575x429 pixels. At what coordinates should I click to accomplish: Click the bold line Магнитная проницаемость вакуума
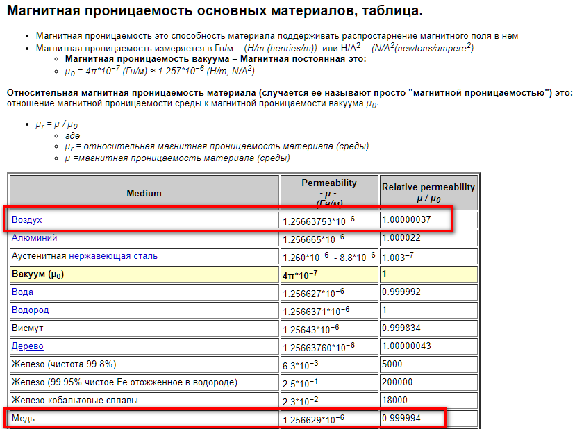[x=215, y=59]
